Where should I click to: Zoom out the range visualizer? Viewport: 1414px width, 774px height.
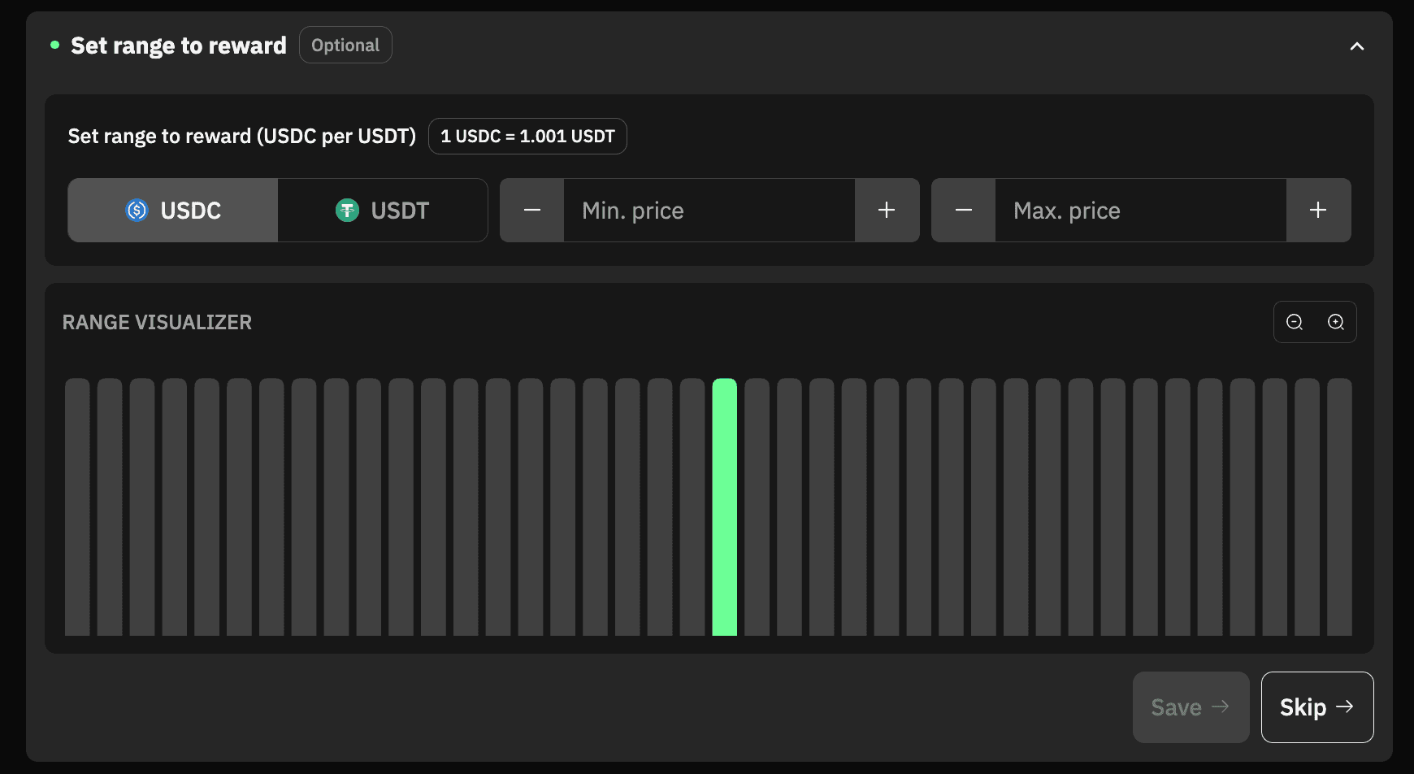tap(1295, 322)
